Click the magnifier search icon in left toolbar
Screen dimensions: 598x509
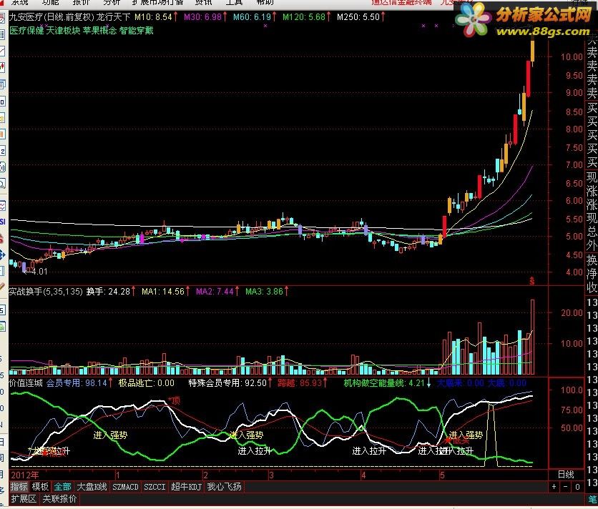(x=2, y=184)
